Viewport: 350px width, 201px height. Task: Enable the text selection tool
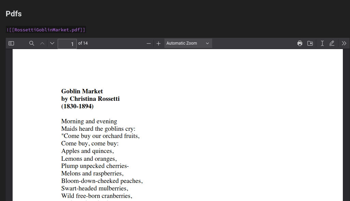(x=322, y=43)
